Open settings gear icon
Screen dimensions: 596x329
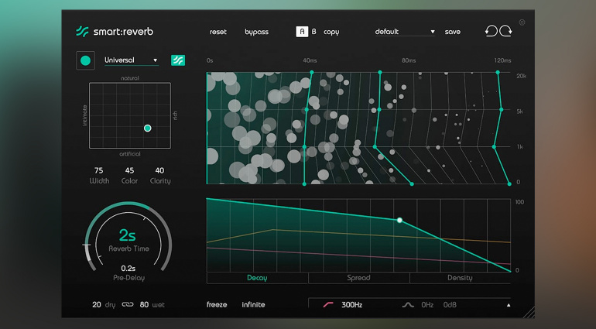pyautogui.click(x=522, y=22)
